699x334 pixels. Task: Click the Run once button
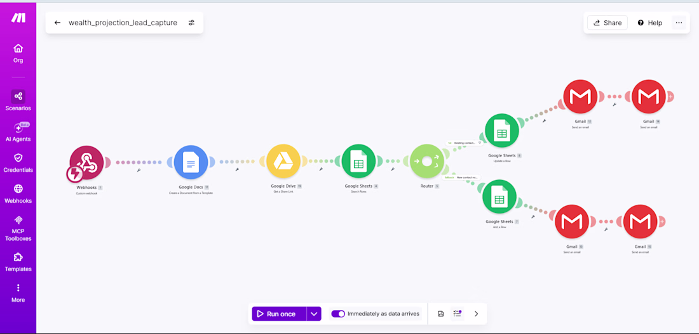(279, 314)
